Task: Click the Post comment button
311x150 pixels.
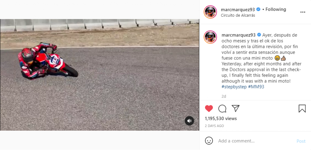Action: tap(301, 141)
